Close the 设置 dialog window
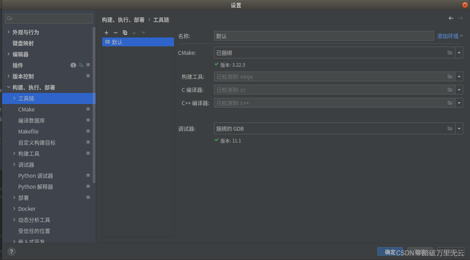Image resolution: width=470 pixels, height=260 pixels. [x=465, y=5]
